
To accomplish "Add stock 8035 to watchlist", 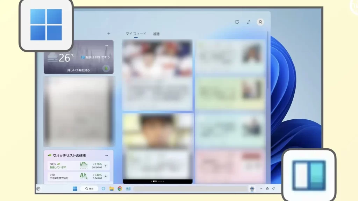I will [x=106, y=166].
